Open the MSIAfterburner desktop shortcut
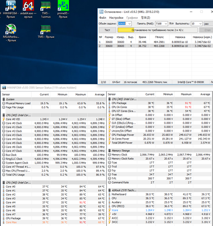The image size is (213, 226). point(11,33)
